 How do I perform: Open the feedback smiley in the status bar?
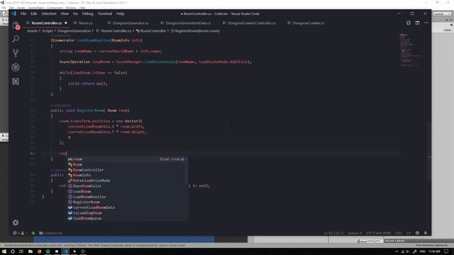click(417, 233)
